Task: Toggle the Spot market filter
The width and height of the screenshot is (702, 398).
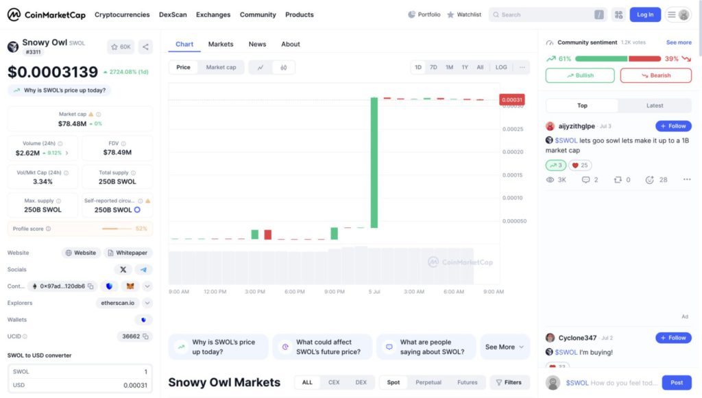Action: pyautogui.click(x=393, y=382)
